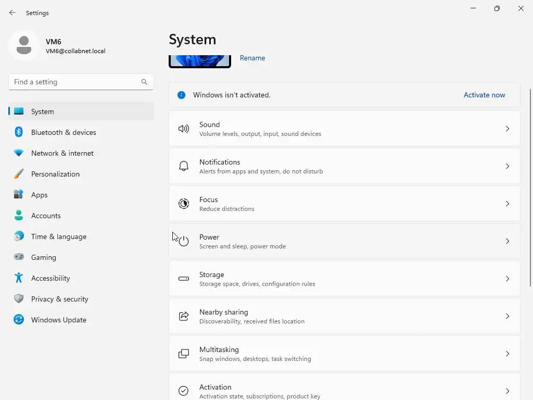
Task: Click the Gaming controller icon
Action: pos(19,257)
